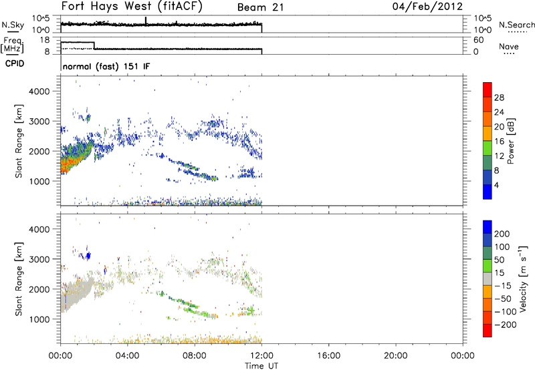Click the 8–12 dB teal power colorbar segment

(x=488, y=162)
